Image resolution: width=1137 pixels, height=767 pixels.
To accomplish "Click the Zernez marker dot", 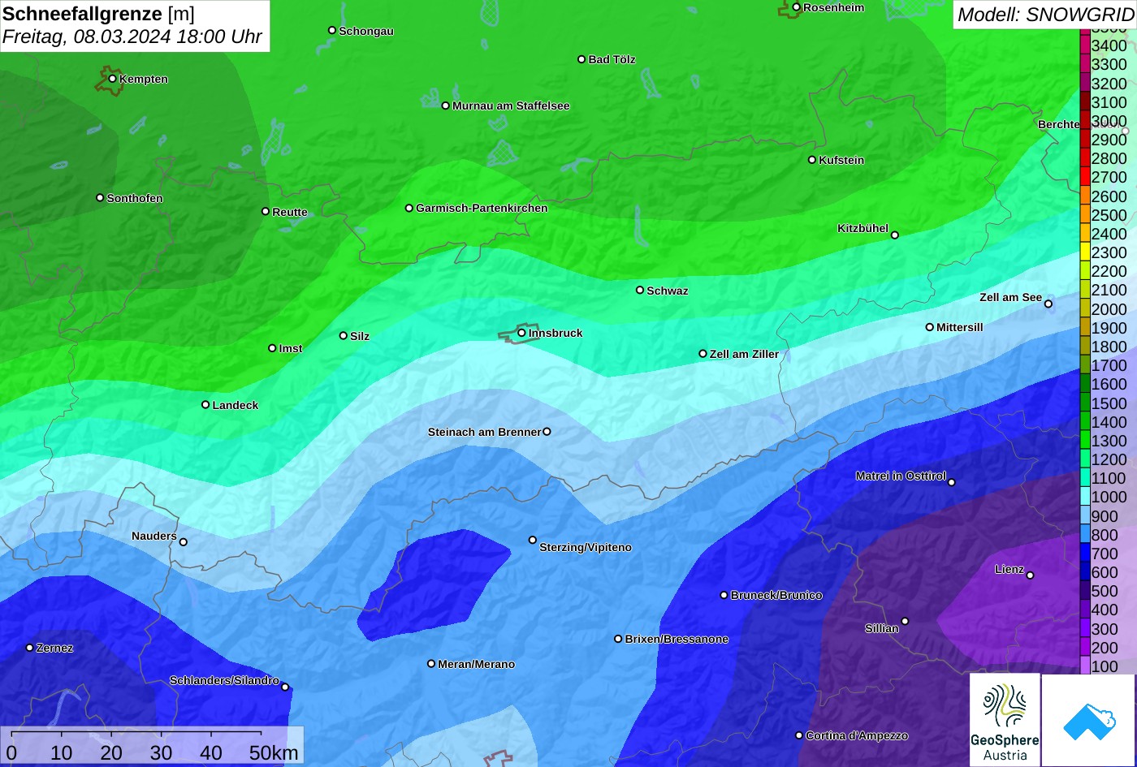I will (29, 648).
